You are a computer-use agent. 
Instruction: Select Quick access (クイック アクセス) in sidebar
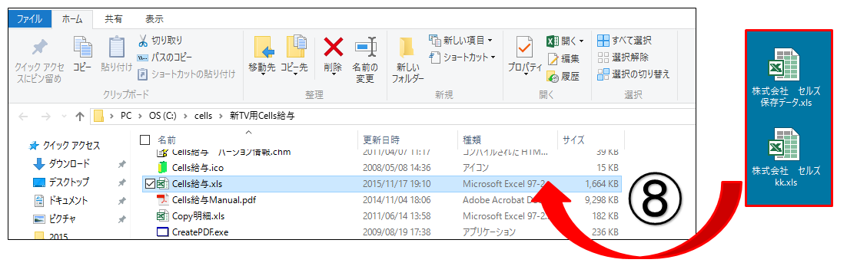pos(71,146)
